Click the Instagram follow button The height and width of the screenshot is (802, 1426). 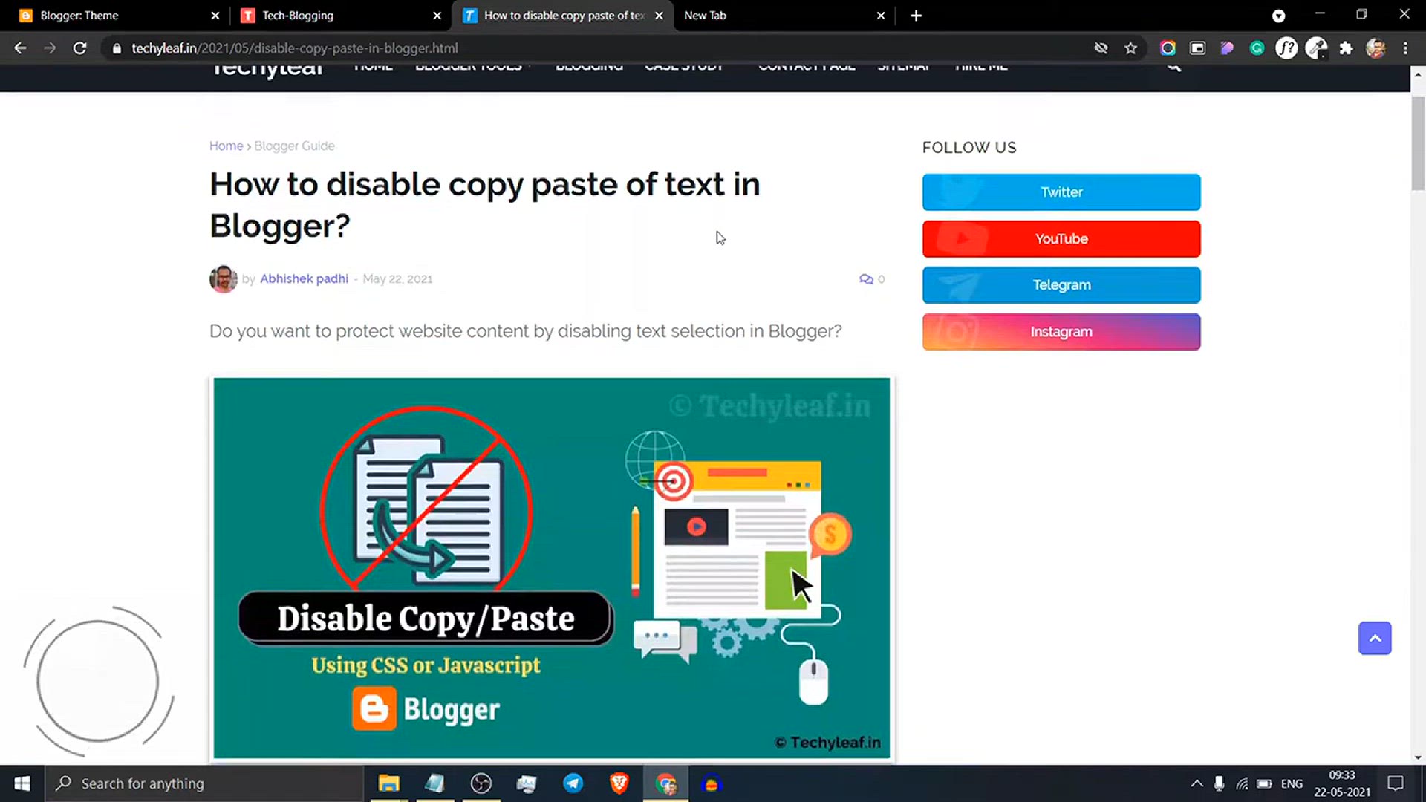point(1061,332)
